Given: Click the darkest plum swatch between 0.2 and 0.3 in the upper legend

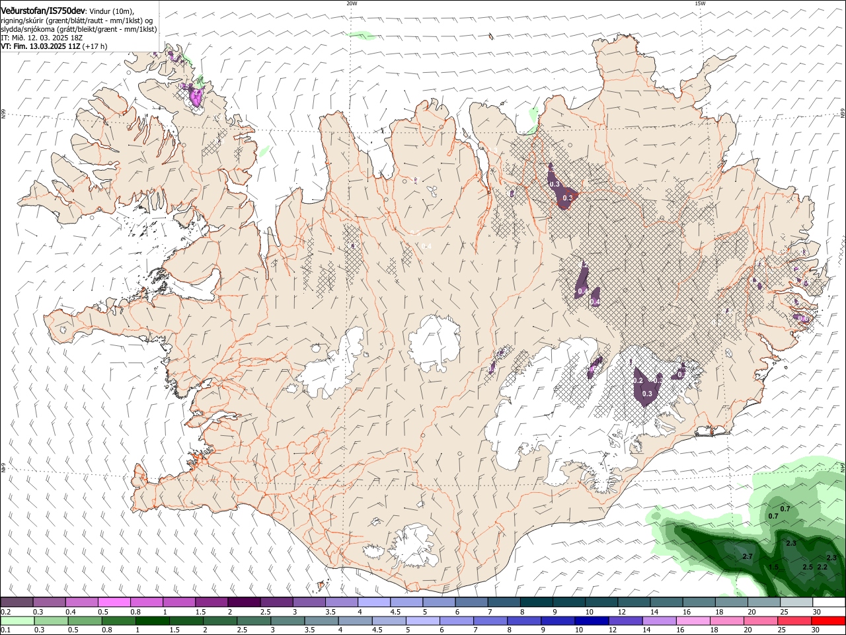Looking at the screenshot, I should [x=17, y=603].
